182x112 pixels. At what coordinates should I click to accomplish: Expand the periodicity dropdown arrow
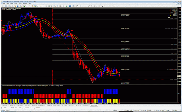coord(71,6)
